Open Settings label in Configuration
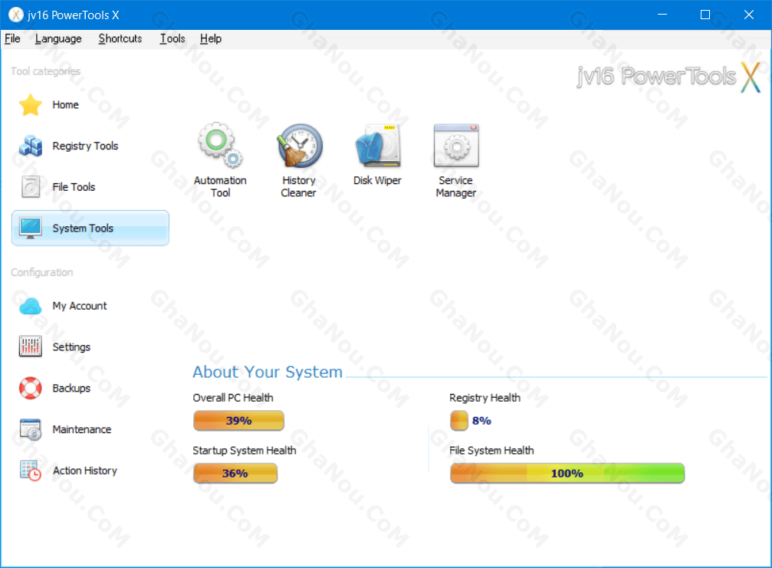Image resolution: width=772 pixels, height=568 pixels. click(71, 347)
